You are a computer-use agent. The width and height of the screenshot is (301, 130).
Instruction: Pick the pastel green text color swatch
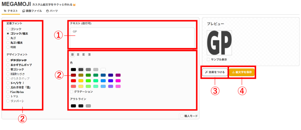[x=88, y=86]
